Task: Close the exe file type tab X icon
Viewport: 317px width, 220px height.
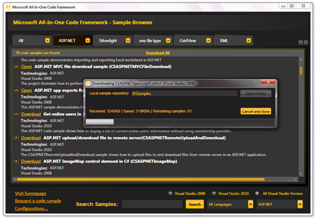Action: point(168,41)
